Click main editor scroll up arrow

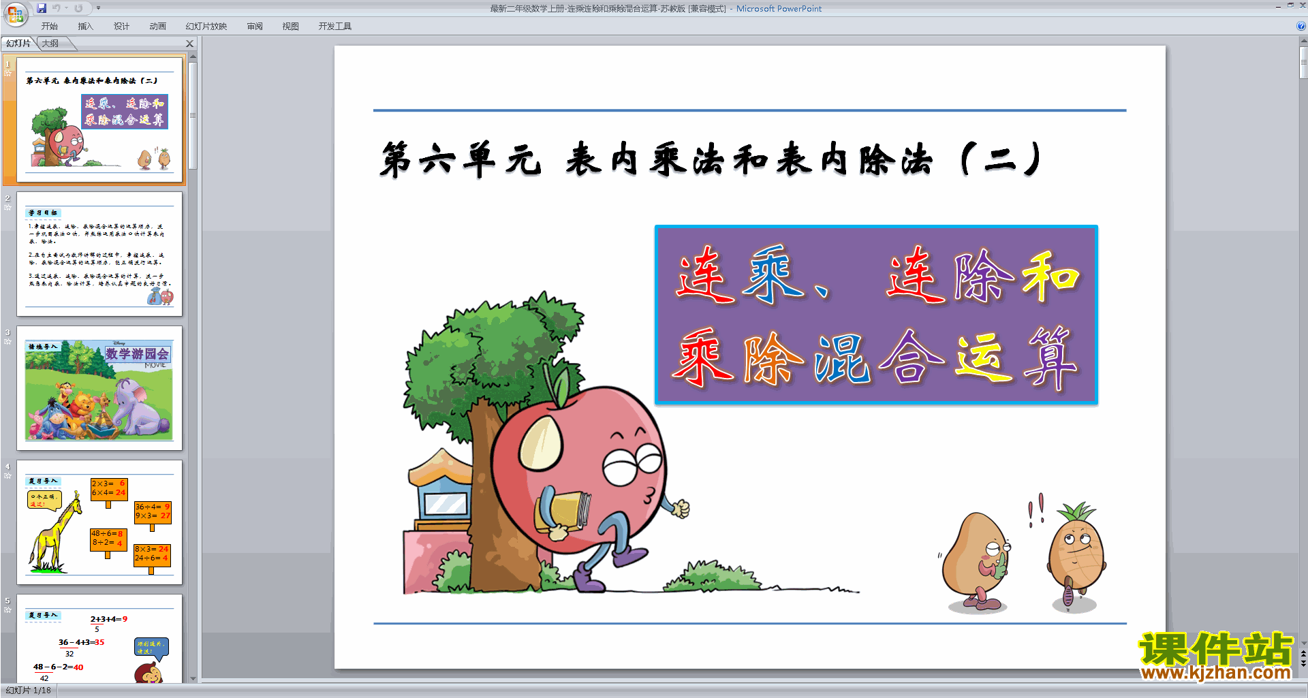tap(1303, 42)
